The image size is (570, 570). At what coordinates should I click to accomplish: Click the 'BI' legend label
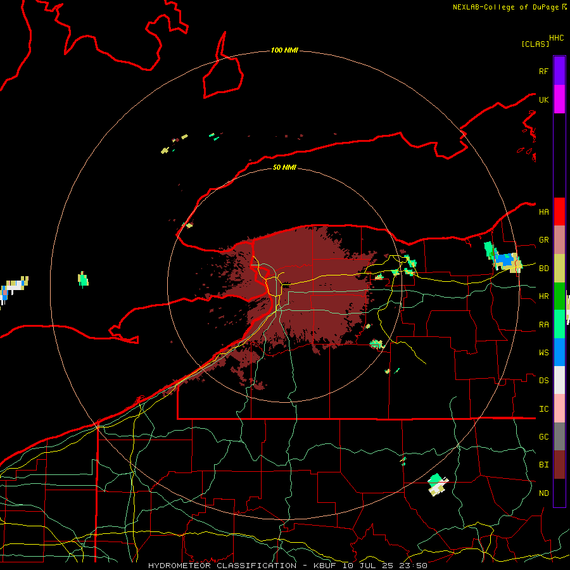543,465
